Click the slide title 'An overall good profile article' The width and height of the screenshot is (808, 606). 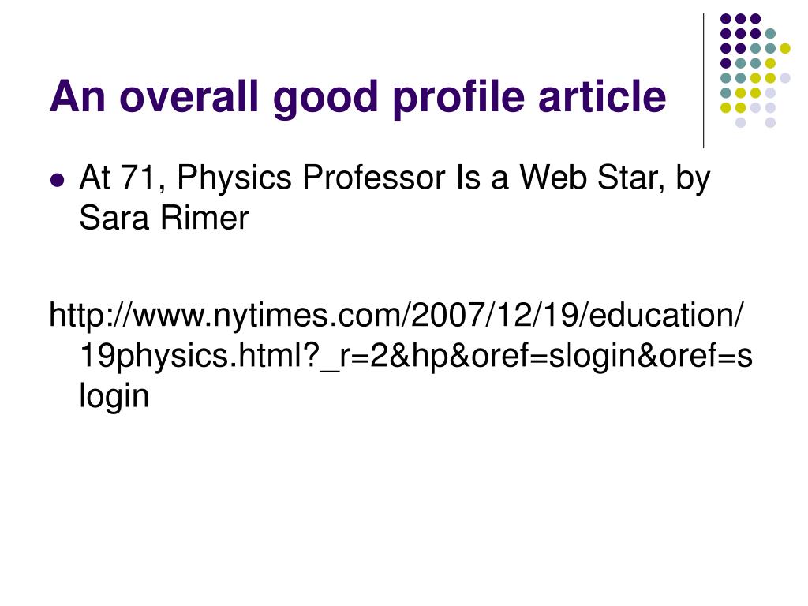click(x=357, y=97)
